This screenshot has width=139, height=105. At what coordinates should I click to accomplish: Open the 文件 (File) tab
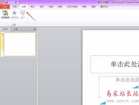pyautogui.click(x=5, y=7)
